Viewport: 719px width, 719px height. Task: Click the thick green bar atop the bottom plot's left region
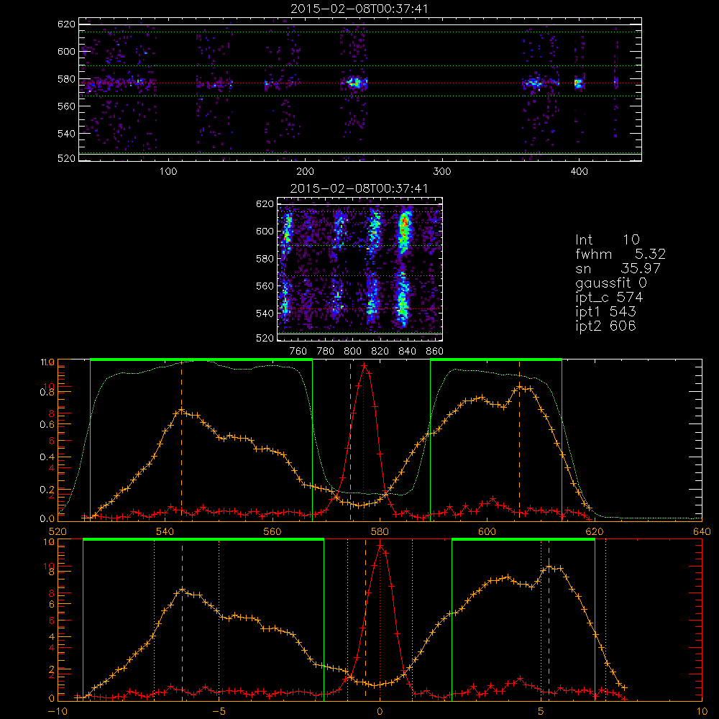pos(203,540)
